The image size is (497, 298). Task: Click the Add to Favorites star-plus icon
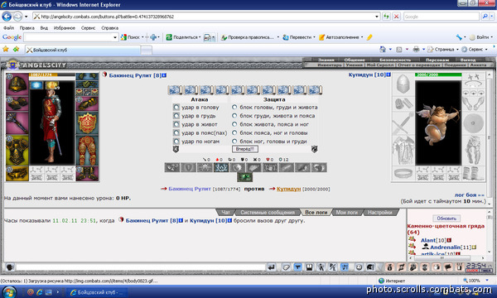point(16,49)
